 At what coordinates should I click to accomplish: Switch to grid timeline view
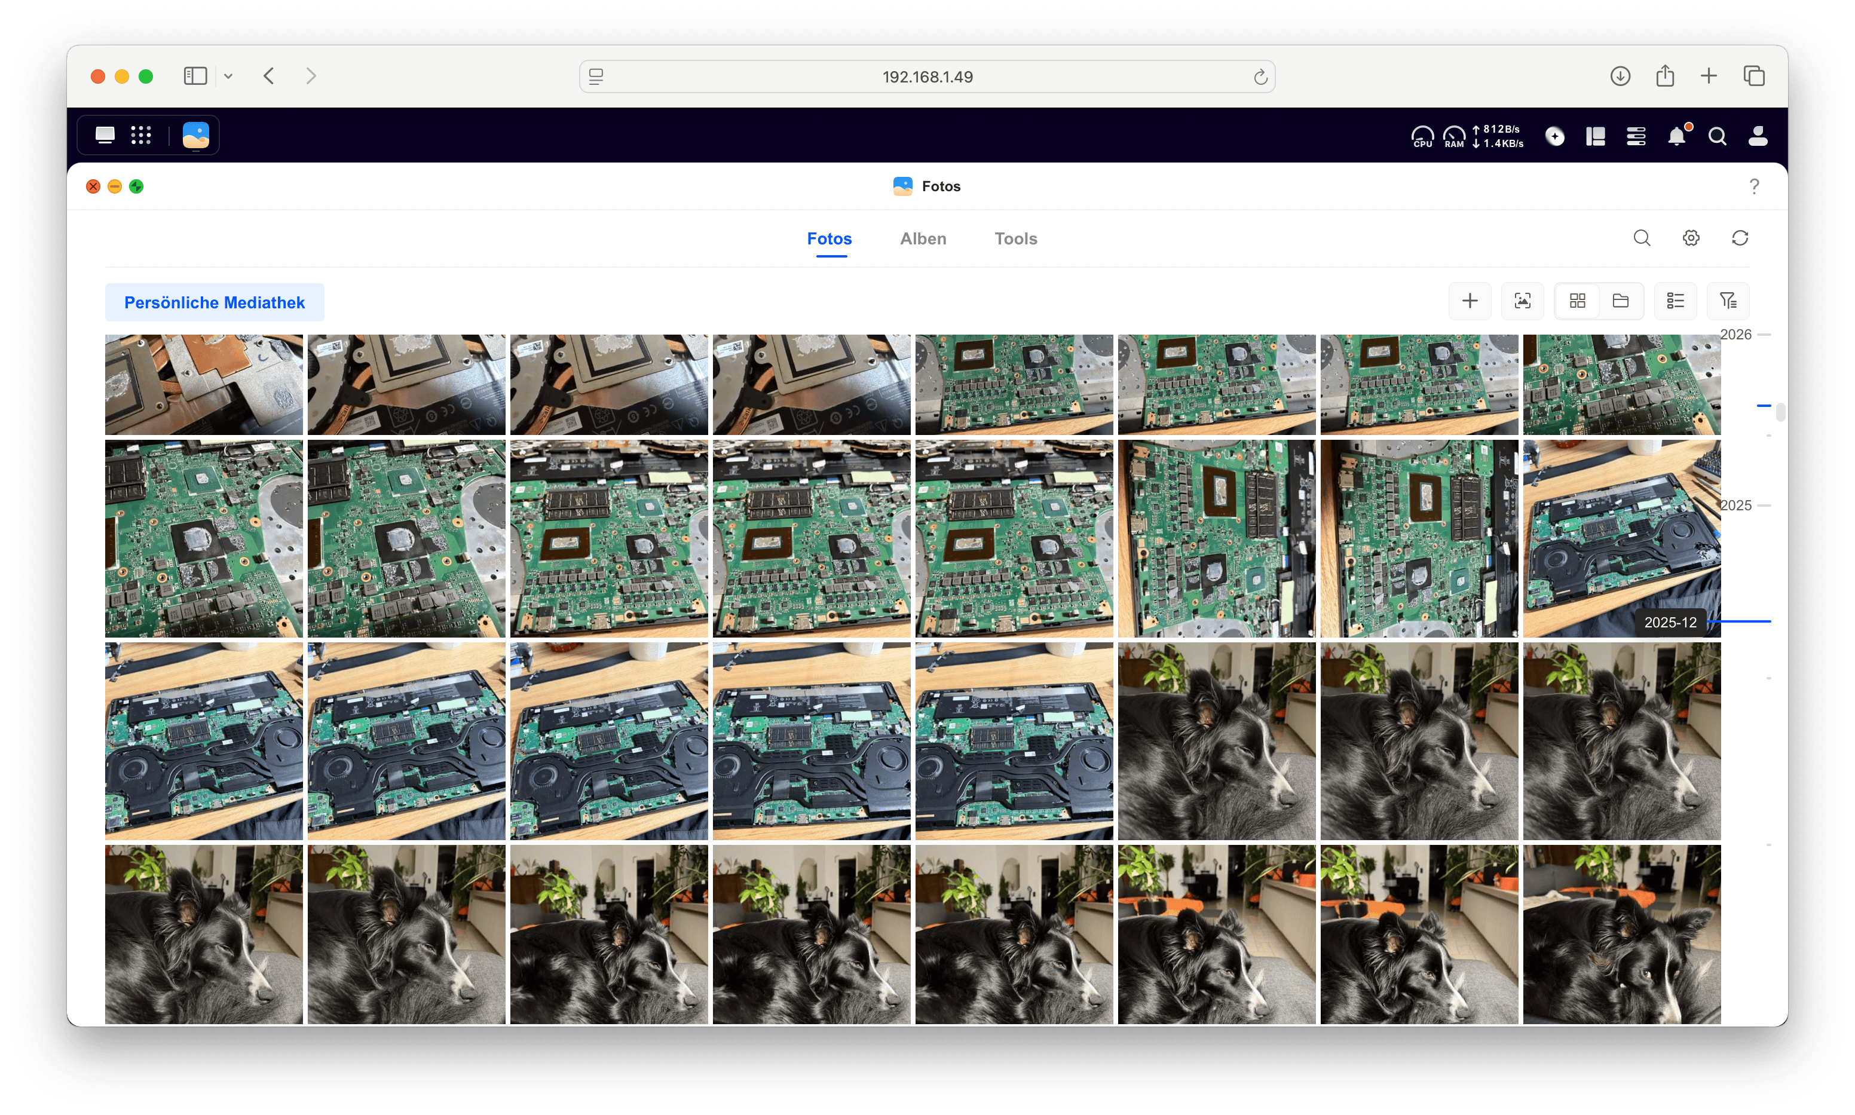(x=1577, y=301)
